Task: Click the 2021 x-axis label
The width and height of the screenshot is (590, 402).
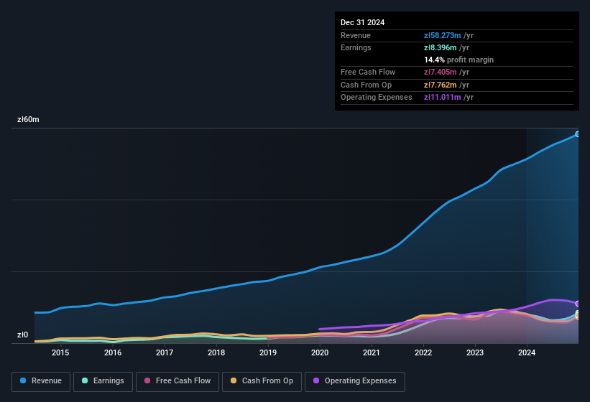Action: (372, 352)
